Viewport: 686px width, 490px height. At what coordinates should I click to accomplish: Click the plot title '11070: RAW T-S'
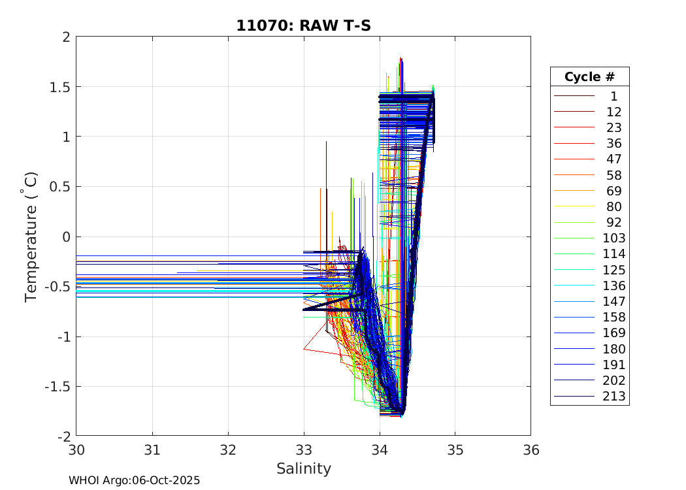click(x=303, y=25)
